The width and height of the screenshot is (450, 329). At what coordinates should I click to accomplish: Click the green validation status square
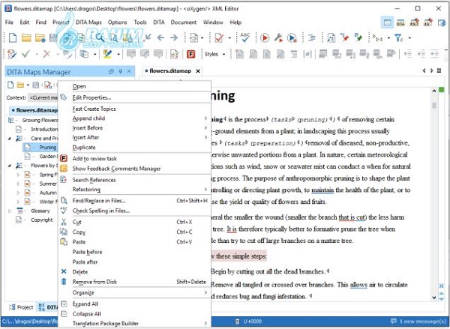(442, 90)
